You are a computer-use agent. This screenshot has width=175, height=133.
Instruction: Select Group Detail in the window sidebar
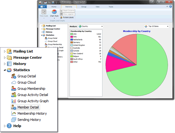click(x=53, y=38)
